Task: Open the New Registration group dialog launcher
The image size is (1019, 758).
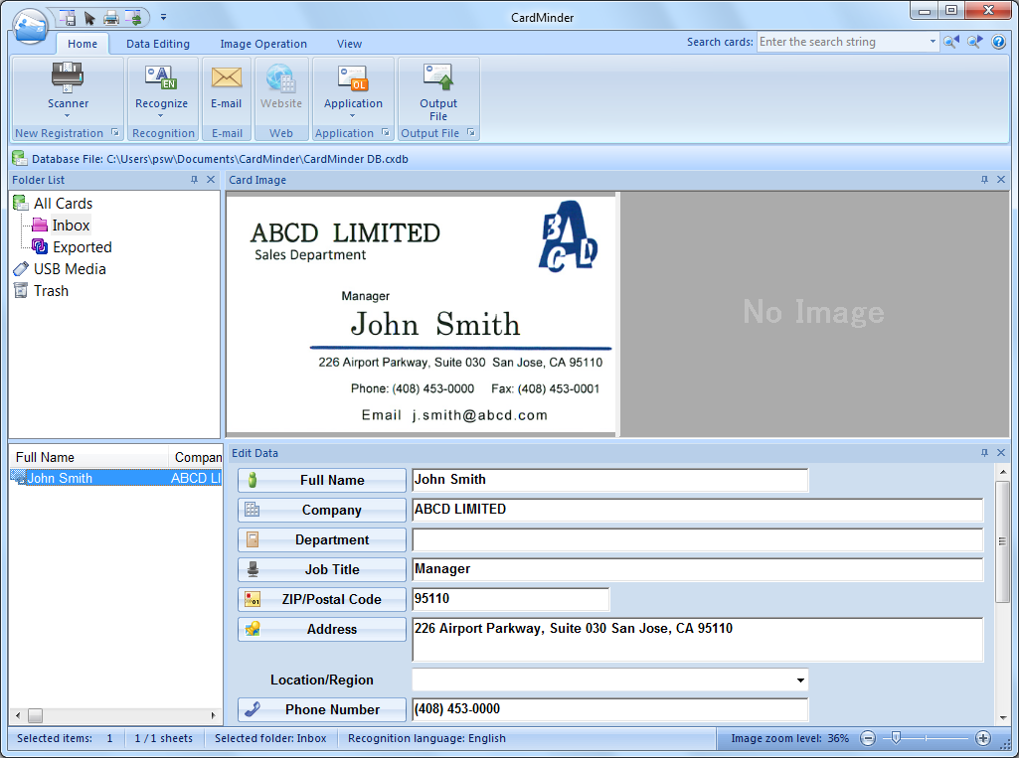Action: pos(115,132)
